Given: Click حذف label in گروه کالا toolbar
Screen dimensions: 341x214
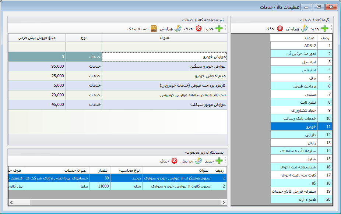Looking at the screenshot, I should click(270, 29).
